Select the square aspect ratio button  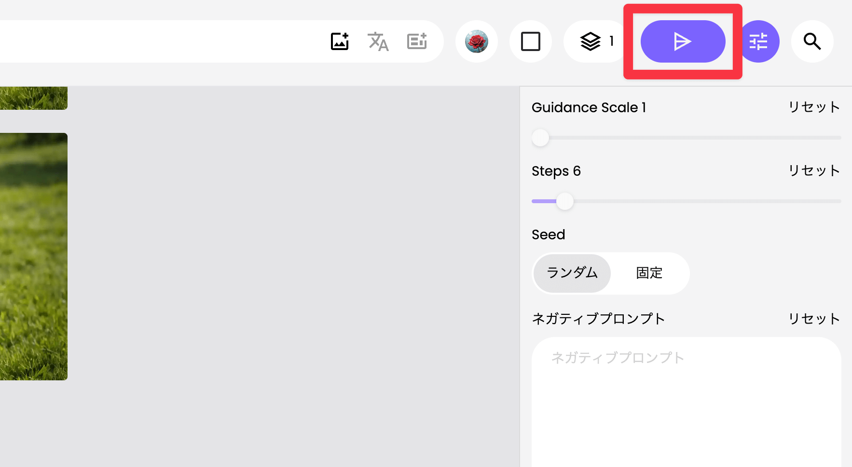click(x=530, y=41)
